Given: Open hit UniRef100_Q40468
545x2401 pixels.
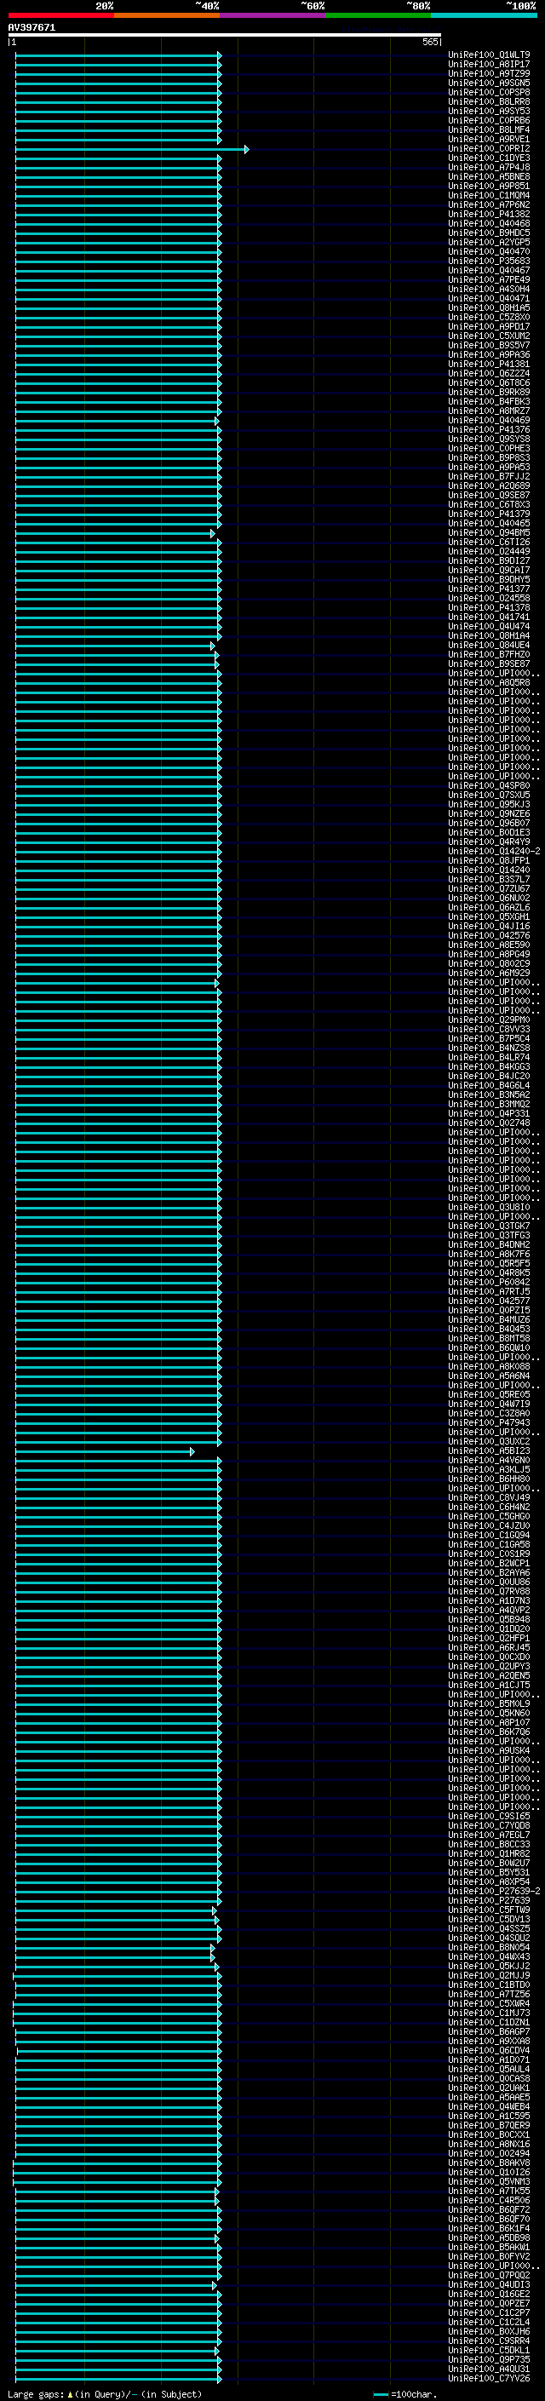Looking at the screenshot, I should point(489,224).
